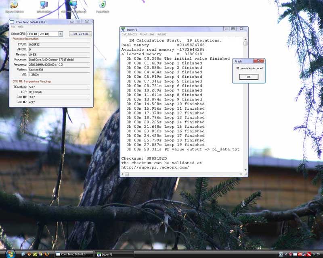Click the Frequency field 2999.99MHz
323x258 pixels.
[59, 64]
